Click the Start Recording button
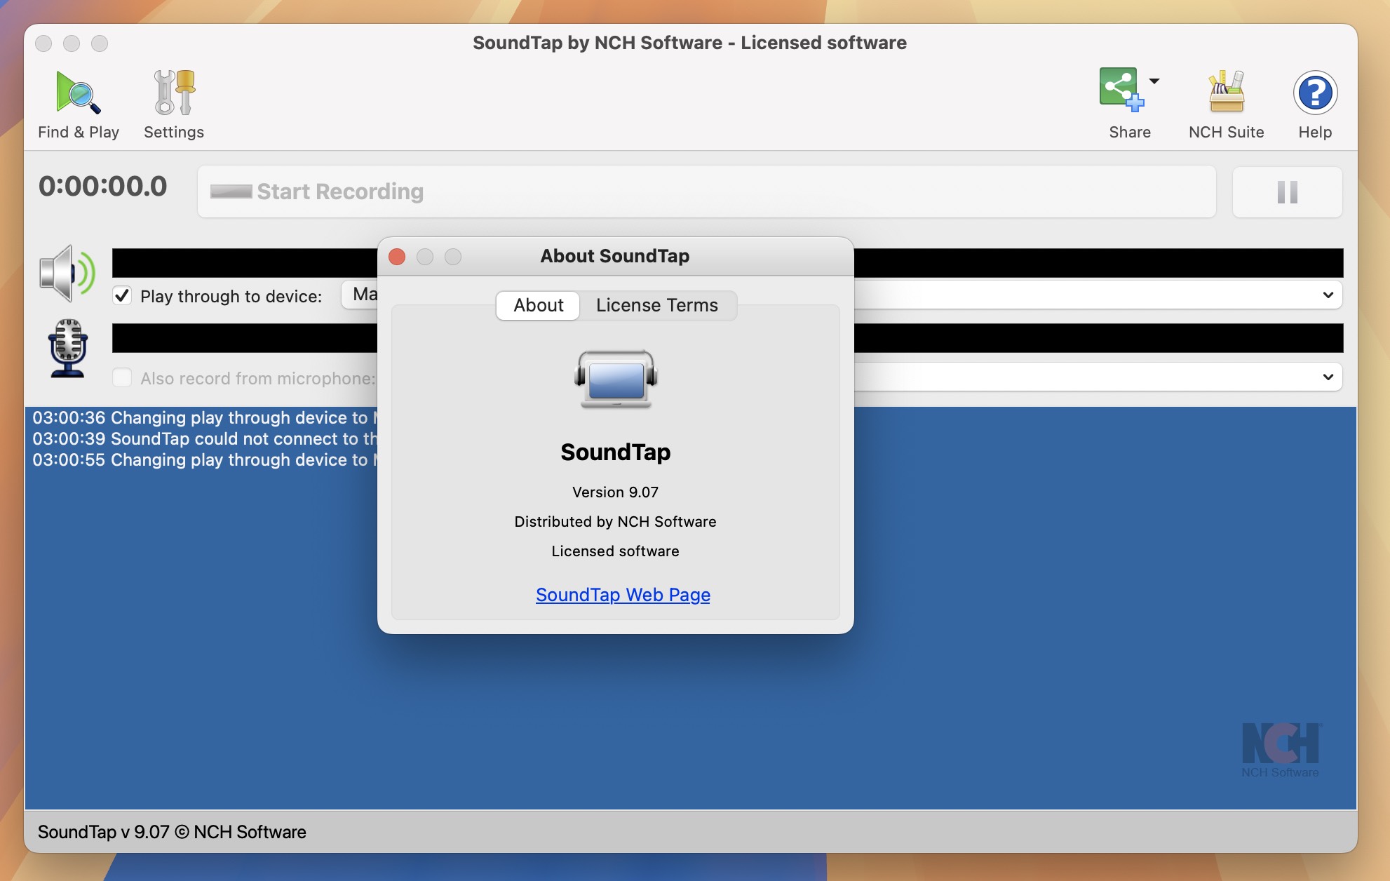This screenshot has width=1390, height=881. coord(706,189)
